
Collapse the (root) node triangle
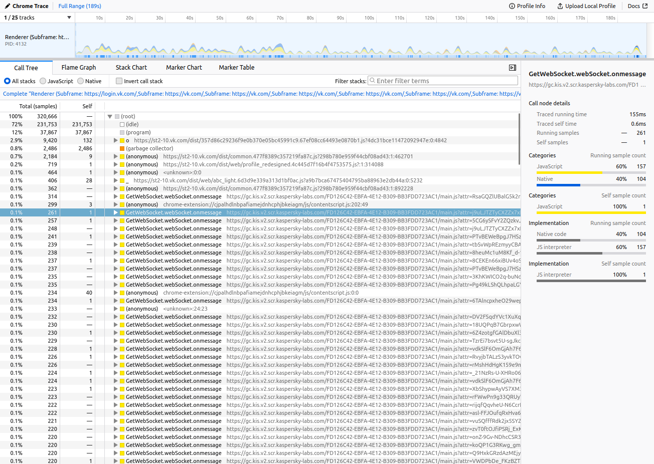(x=109, y=116)
